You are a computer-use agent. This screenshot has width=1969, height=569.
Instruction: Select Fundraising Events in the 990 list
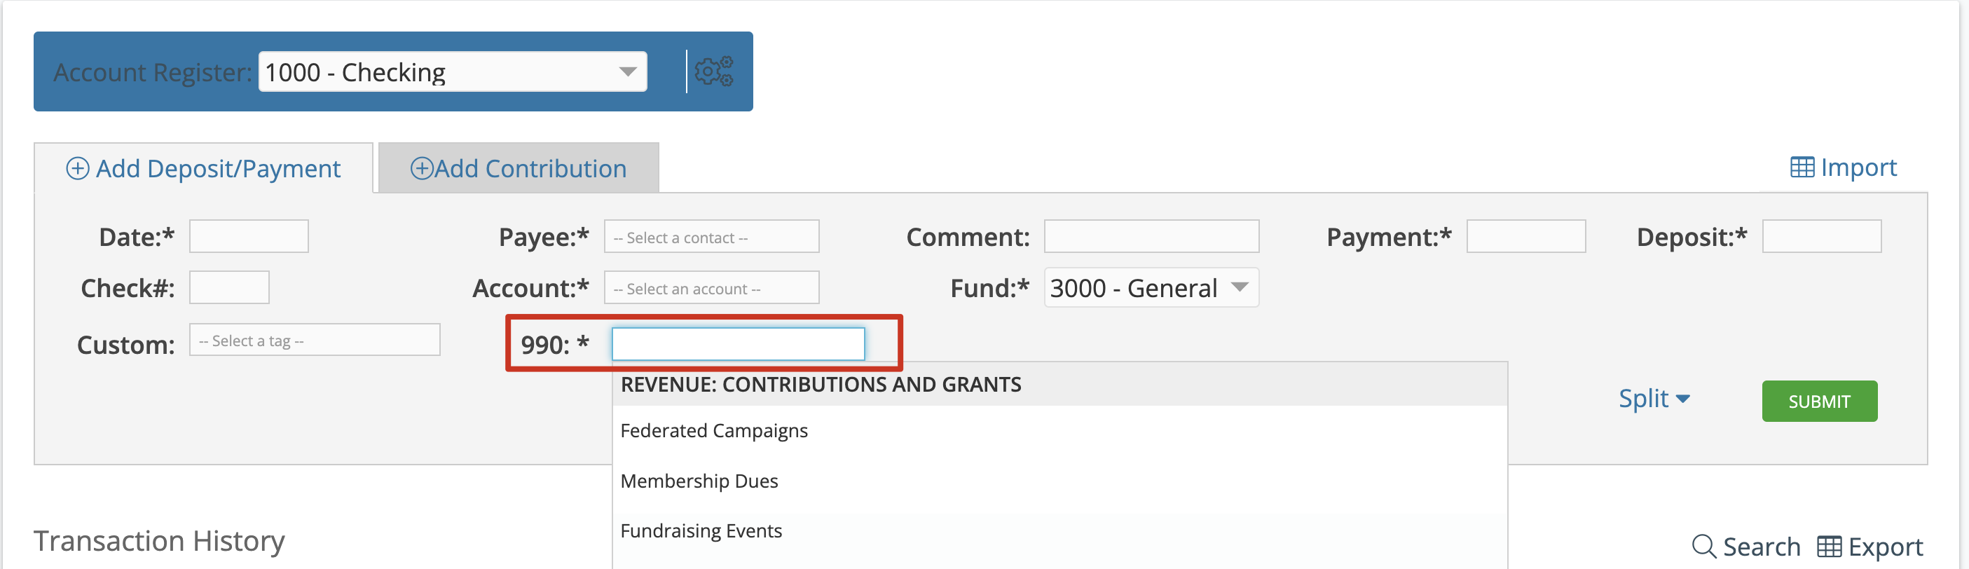[x=701, y=530]
